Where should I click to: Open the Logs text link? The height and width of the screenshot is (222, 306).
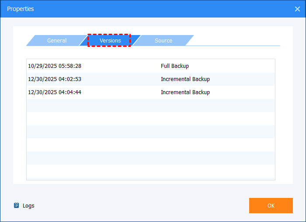[x=28, y=206]
